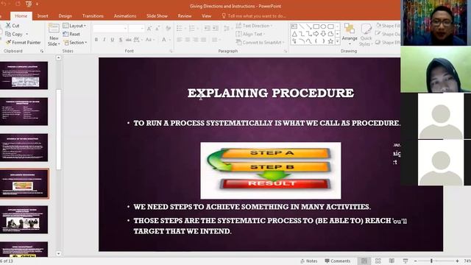Open the font name combo box
This screenshot has height=265, width=471.
[x=110, y=29]
